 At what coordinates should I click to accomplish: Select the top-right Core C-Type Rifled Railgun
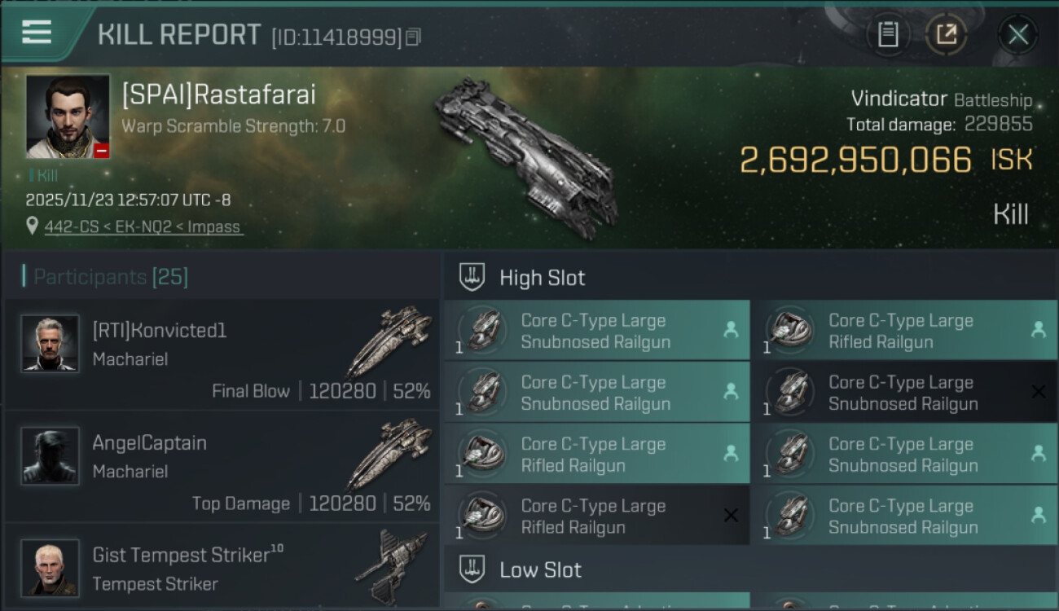(903, 331)
